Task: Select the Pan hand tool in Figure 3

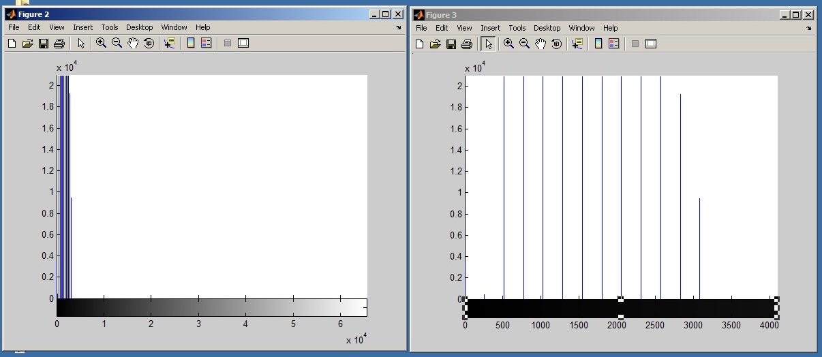Action: click(541, 44)
